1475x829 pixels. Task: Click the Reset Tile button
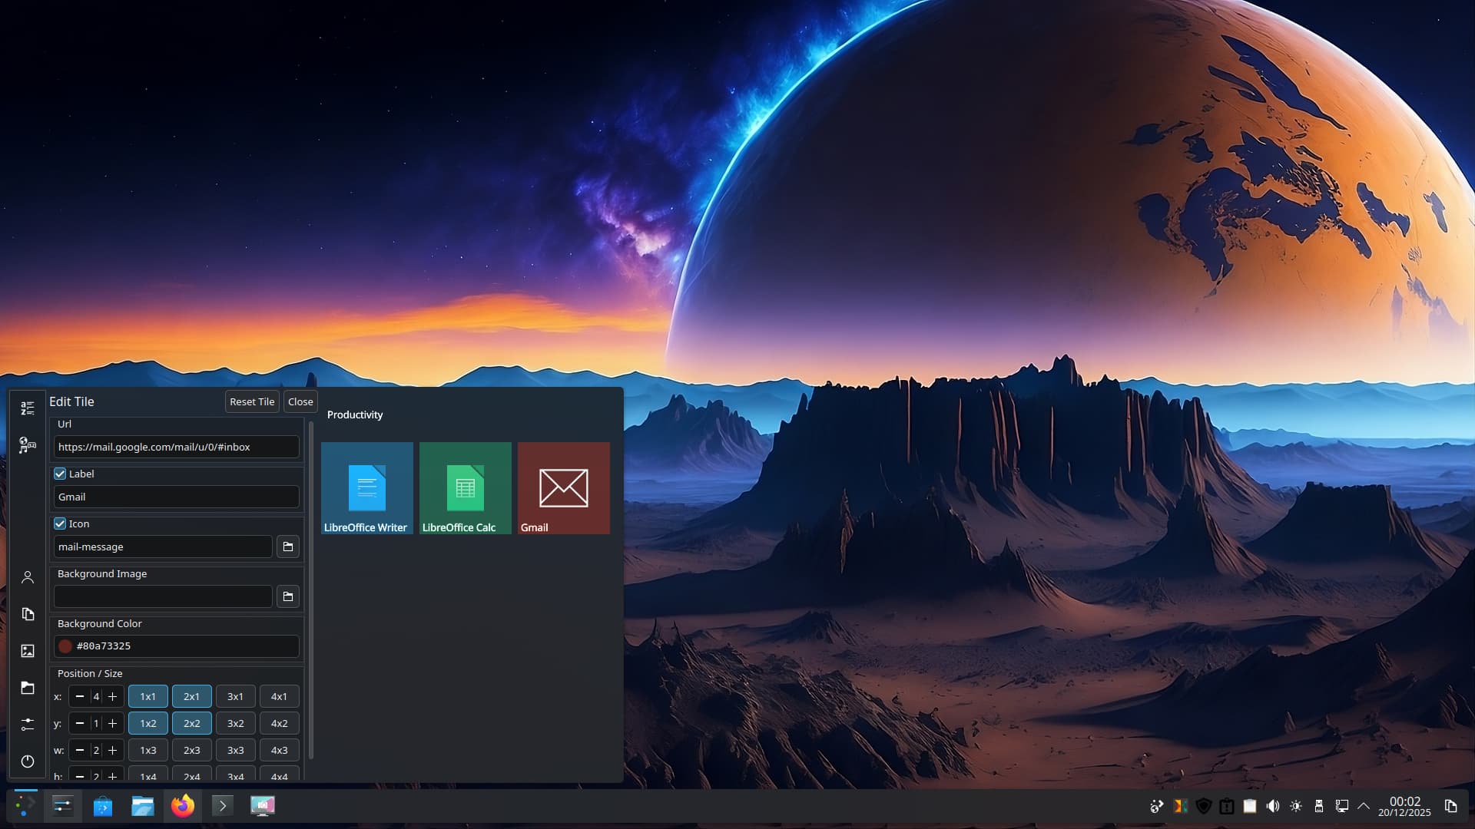252,401
